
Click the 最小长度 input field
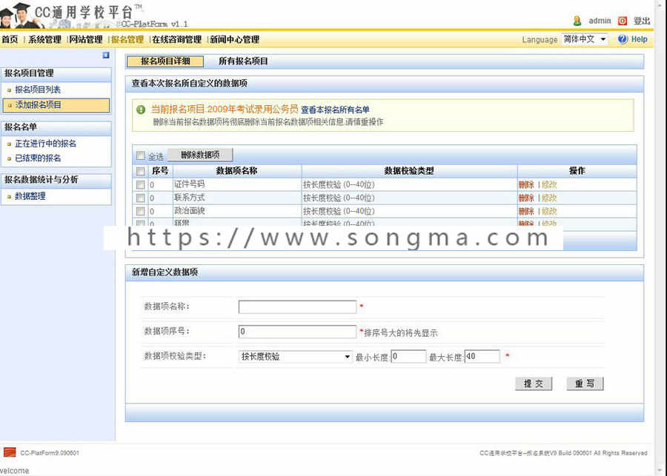408,356
